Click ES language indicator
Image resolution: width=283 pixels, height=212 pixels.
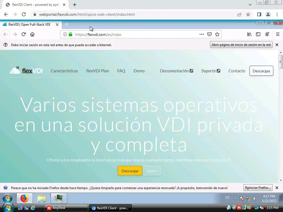pyautogui.click(x=227, y=198)
